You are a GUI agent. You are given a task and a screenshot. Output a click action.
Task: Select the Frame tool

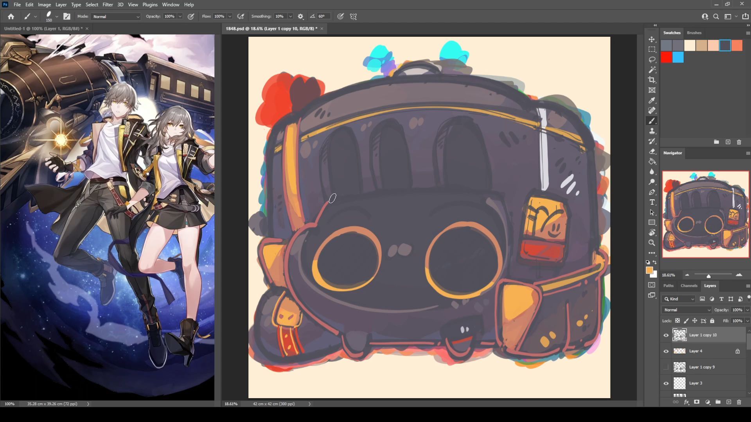[652, 90]
